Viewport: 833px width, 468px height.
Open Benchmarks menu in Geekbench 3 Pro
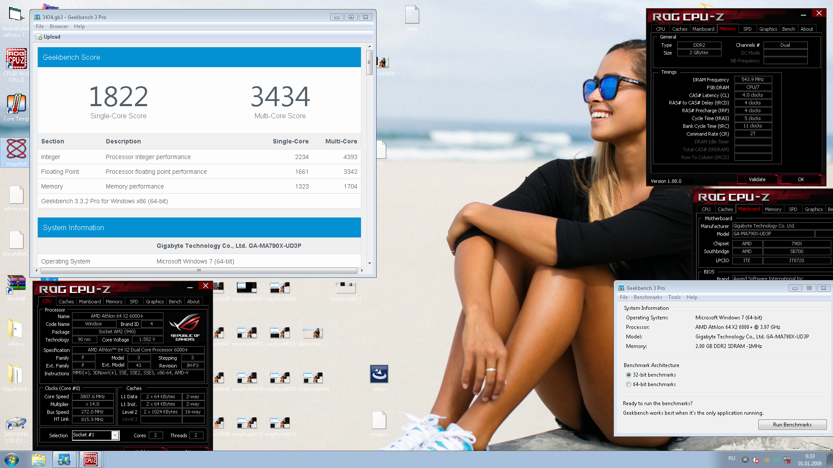pos(648,297)
